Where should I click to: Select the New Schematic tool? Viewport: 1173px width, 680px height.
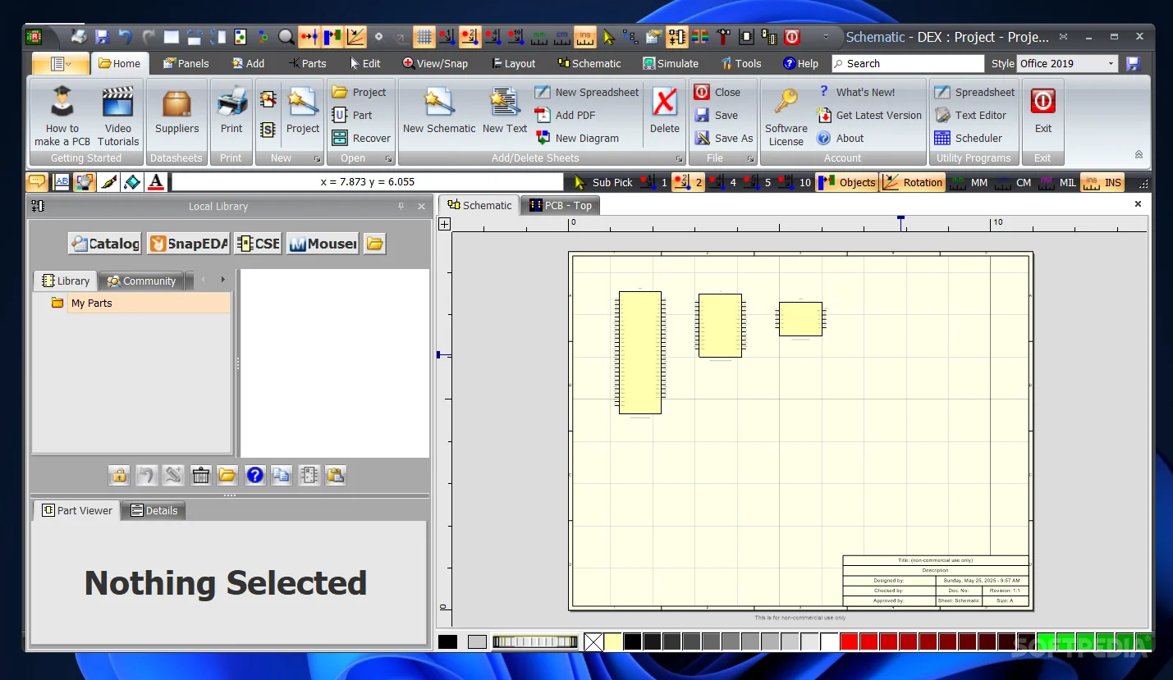(x=438, y=112)
